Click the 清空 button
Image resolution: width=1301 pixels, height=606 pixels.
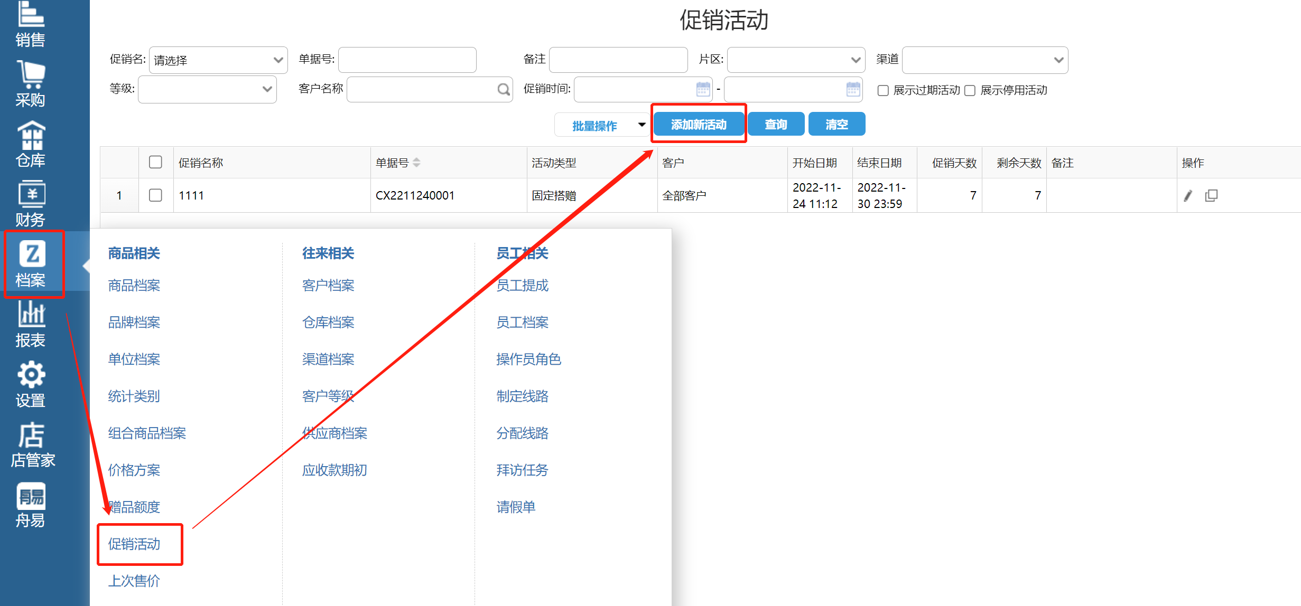[x=837, y=125]
